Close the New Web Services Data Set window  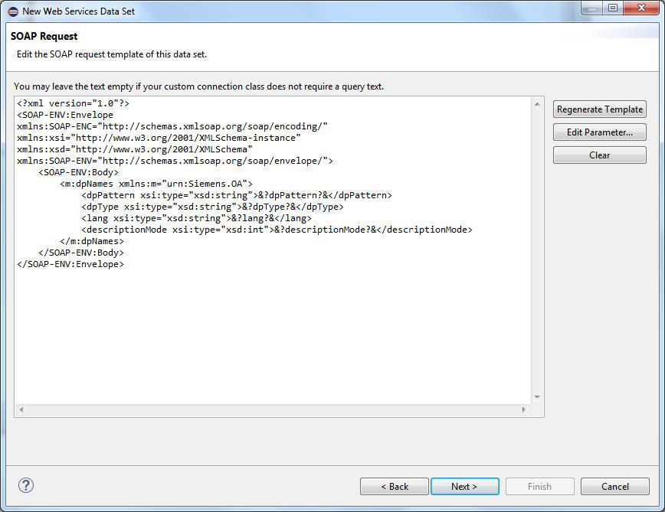[x=641, y=8]
